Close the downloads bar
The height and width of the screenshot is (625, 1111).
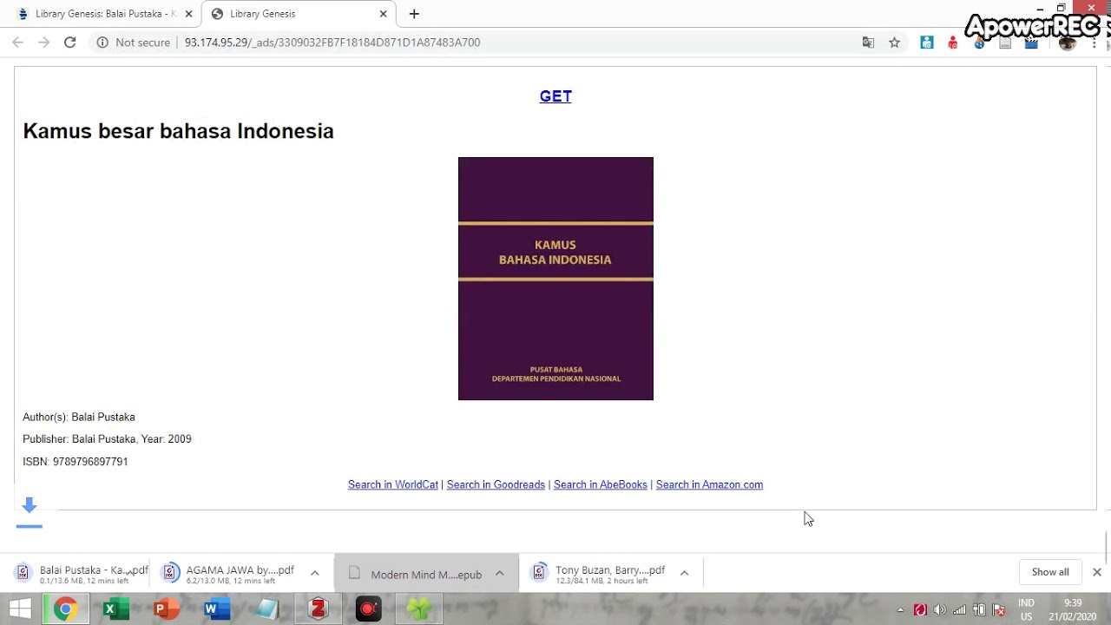(x=1097, y=572)
